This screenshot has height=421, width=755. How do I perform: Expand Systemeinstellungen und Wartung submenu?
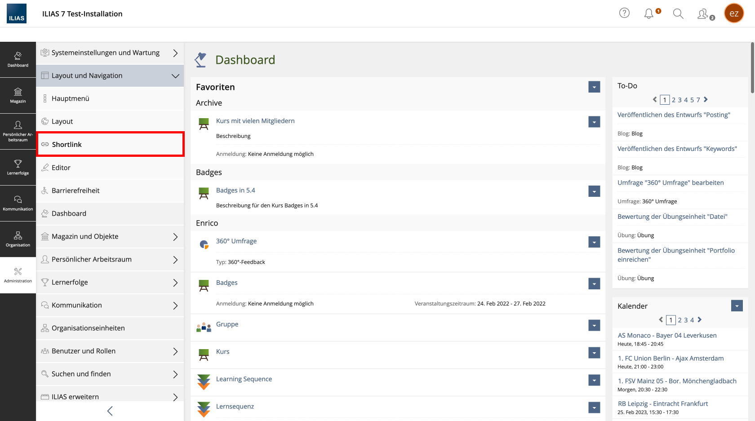(175, 53)
